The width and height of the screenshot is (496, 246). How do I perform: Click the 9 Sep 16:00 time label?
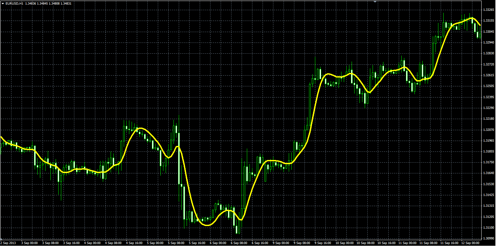(x=322, y=243)
